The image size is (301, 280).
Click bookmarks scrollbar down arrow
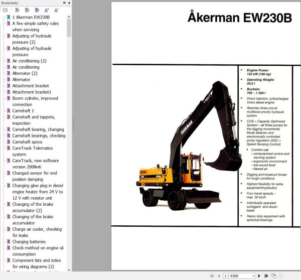point(69,270)
